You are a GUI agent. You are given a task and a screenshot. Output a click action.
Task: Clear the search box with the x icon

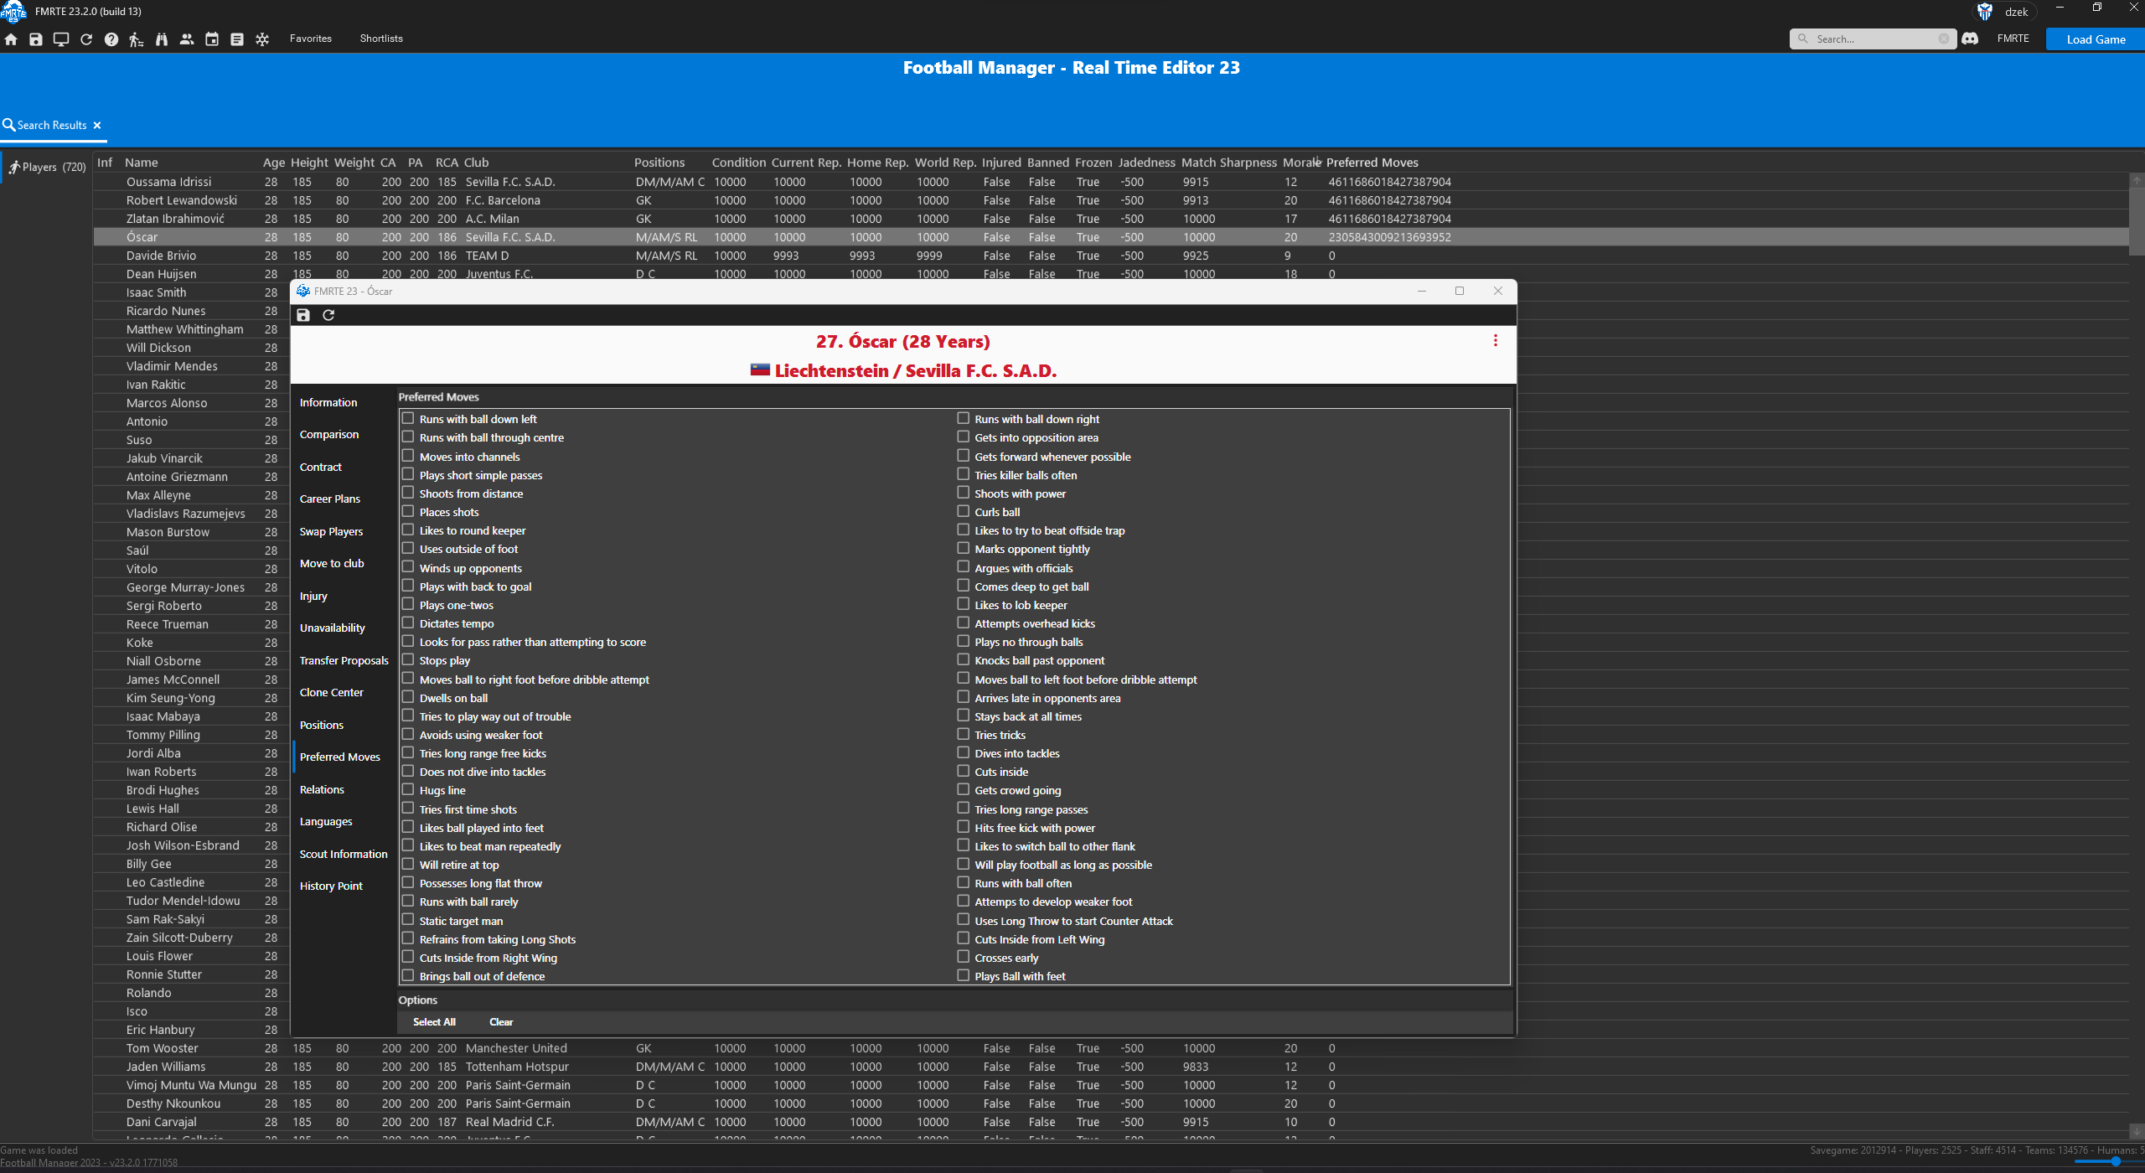1944,39
